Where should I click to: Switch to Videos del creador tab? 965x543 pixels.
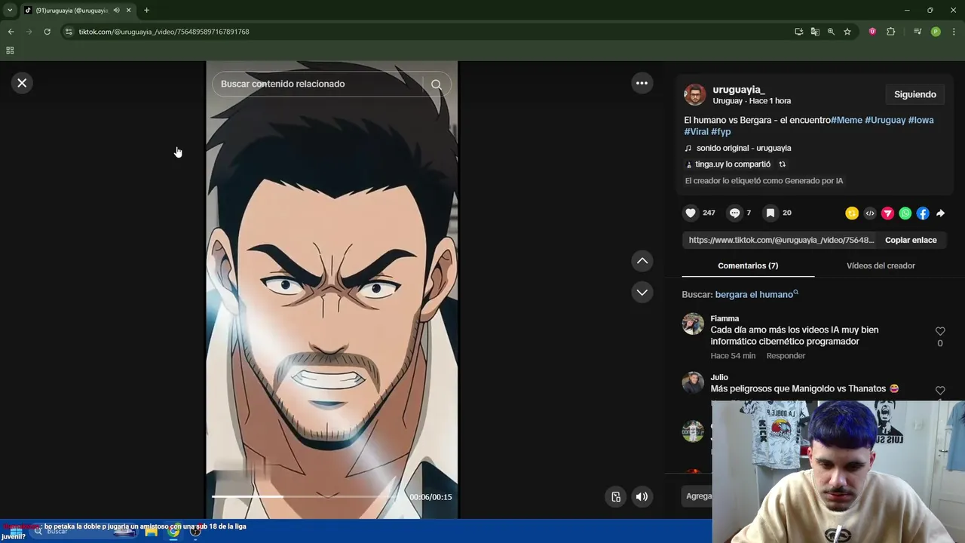[881, 265]
